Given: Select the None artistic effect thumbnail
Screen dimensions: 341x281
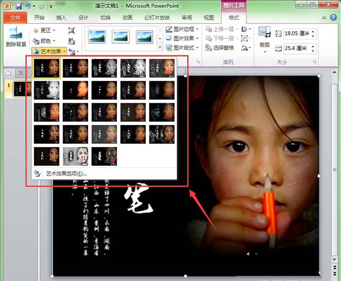Looking at the screenshot, I should pos(47,68).
